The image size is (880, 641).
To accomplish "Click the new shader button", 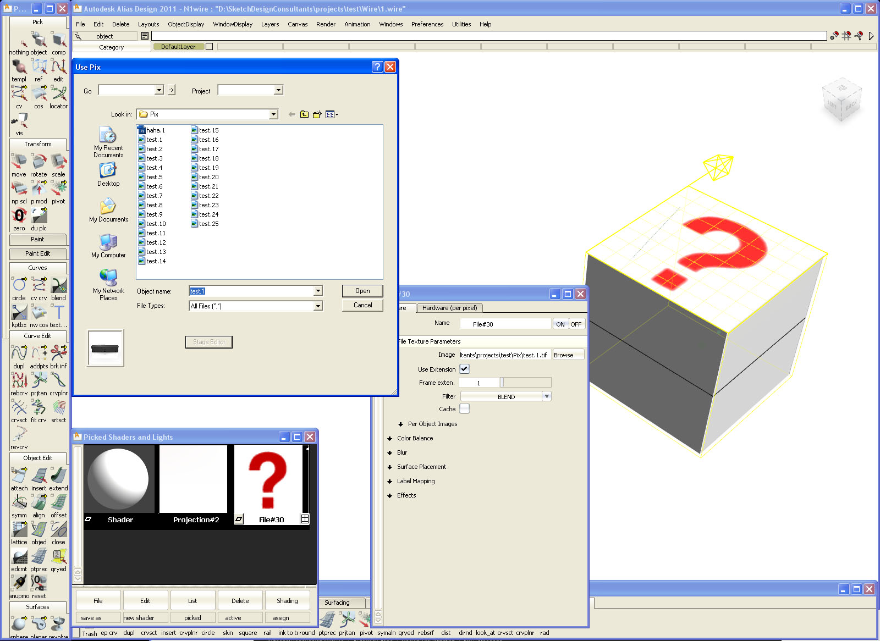I will coord(145,617).
